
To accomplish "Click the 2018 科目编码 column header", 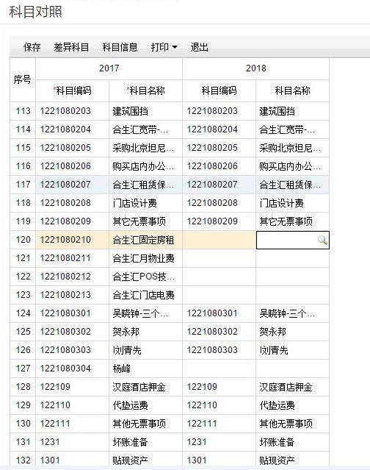I will [219, 90].
